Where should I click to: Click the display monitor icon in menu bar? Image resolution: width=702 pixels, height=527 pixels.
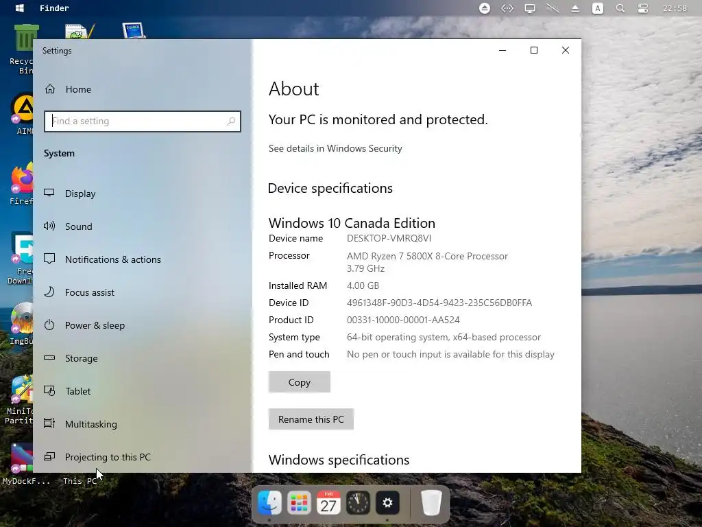[x=530, y=8]
